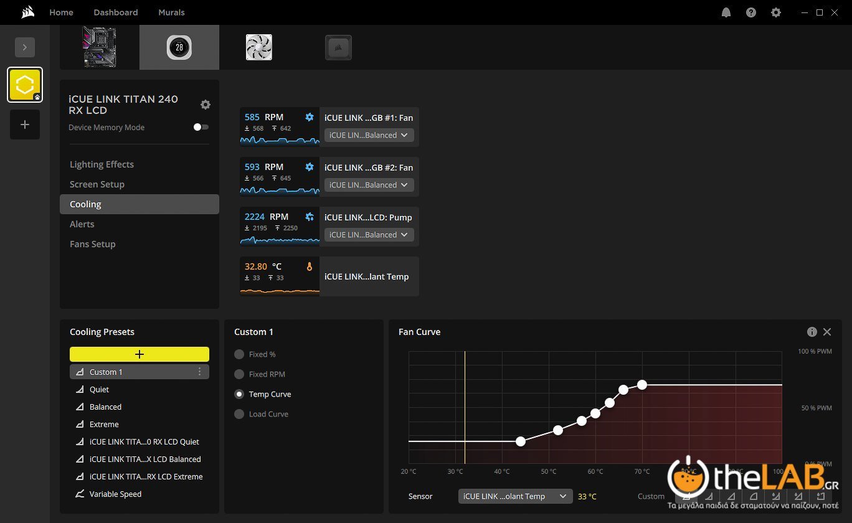Open the preset dropdown for Fan #1
852x523 pixels.
[369, 135]
